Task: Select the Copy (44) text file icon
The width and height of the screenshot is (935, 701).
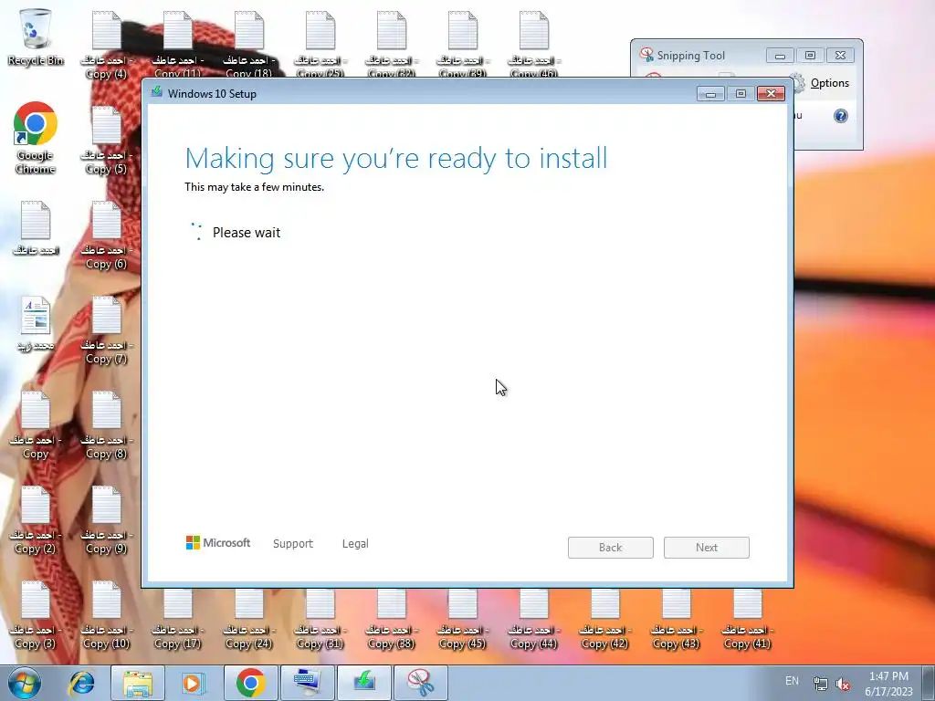Action: click(x=534, y=619)
